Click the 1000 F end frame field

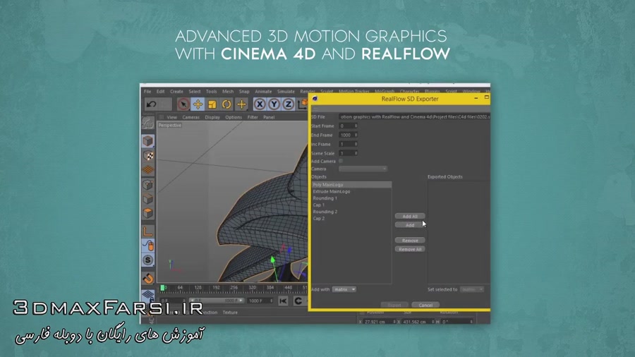[260, 301]
